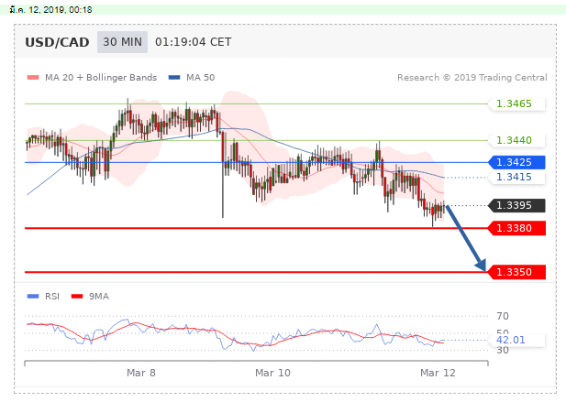Click the 1.3395 current price tag

[x=516, y=205]
